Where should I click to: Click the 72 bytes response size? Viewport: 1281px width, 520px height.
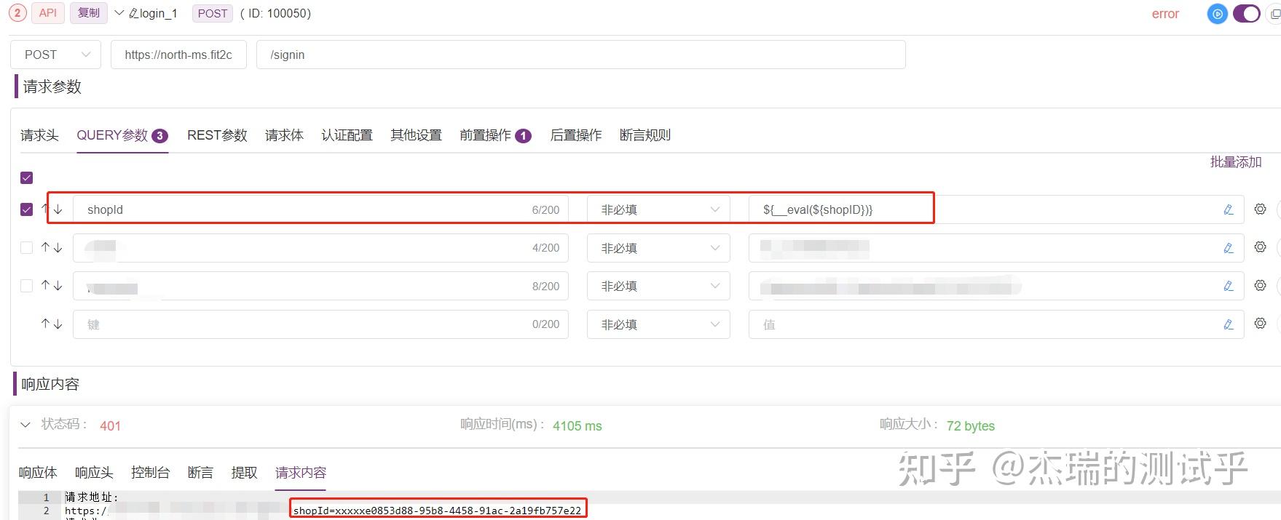click(970, 426)
